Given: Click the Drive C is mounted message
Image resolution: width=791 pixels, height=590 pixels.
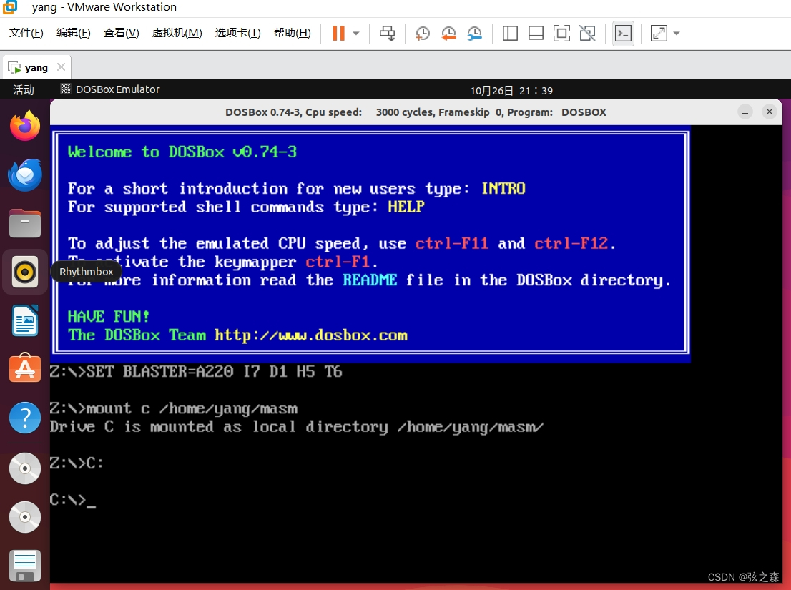Looking at the screenshot, I should (296, 427).
